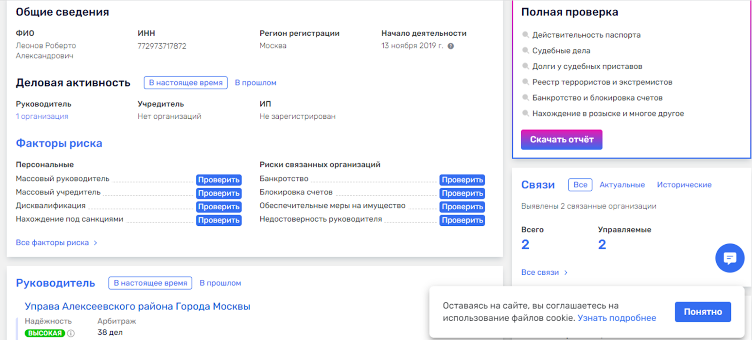Click the help icon beside 13 ноября 2019 г.
Viewport: 752px width, 340px height.
tap(451, 46)
